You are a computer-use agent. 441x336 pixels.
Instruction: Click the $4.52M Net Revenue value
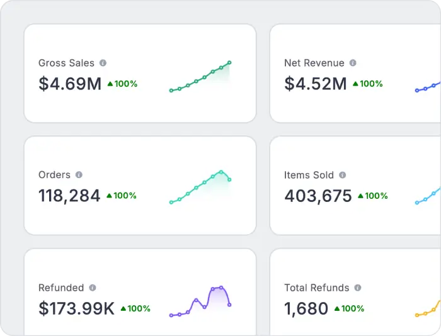[x=316, y=84]
